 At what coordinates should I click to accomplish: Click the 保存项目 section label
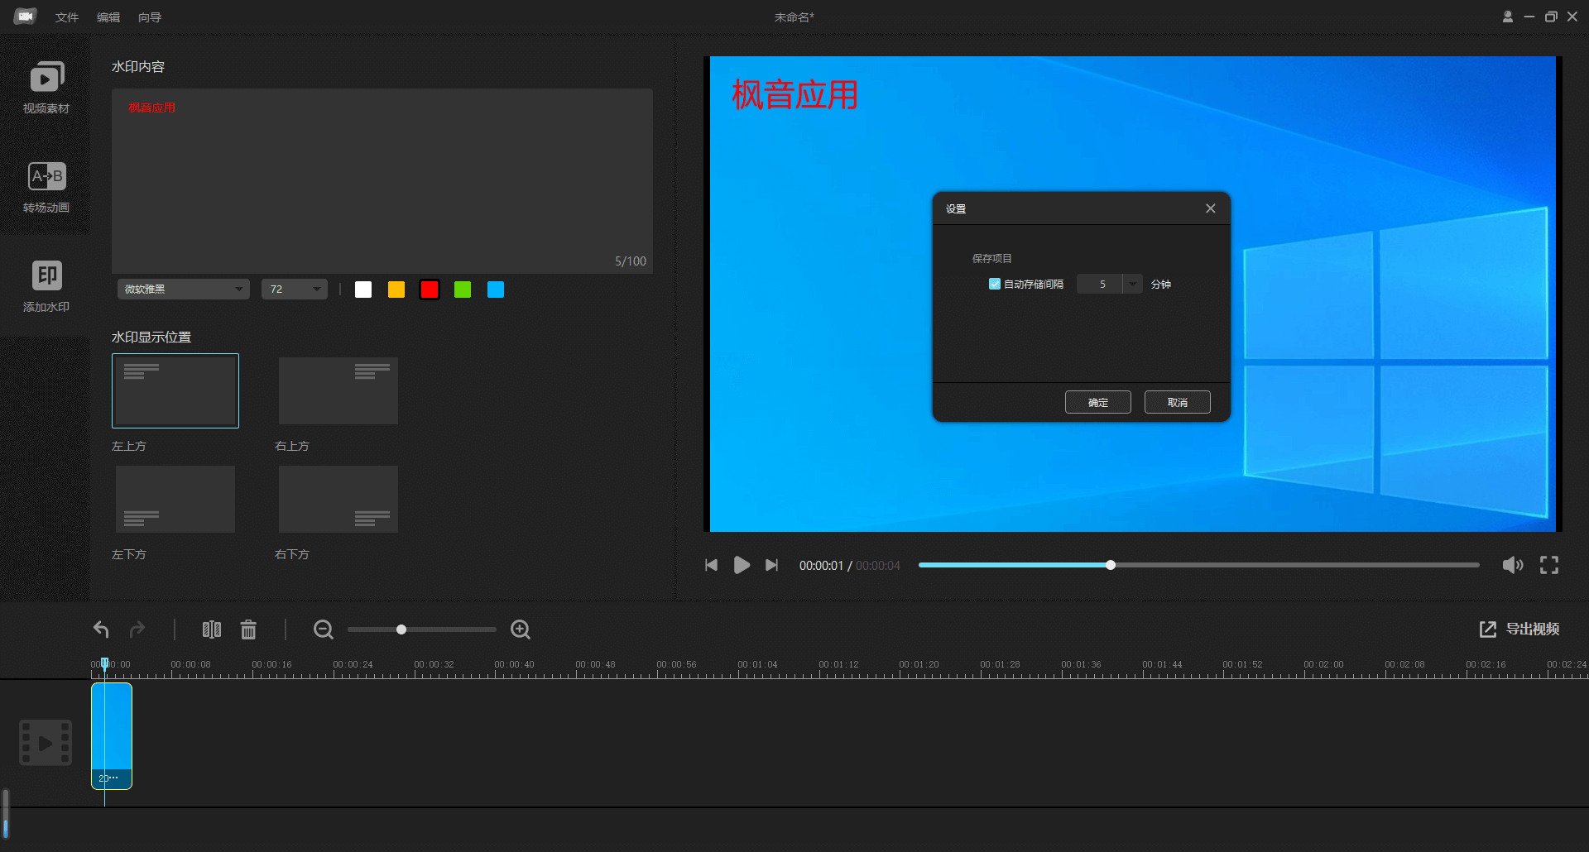[x=991, y=259]
